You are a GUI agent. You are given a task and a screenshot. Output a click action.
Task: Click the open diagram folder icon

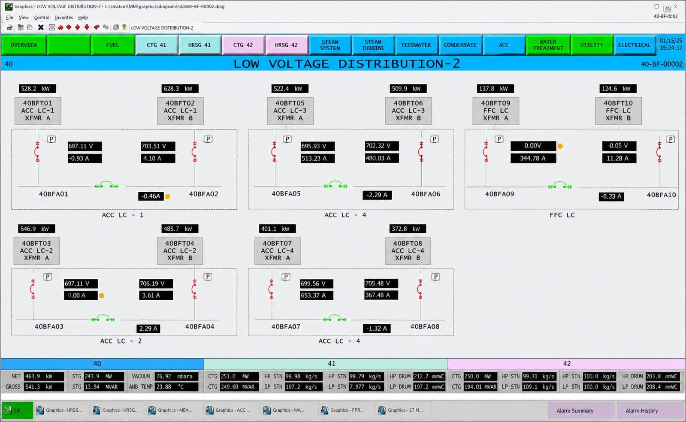point(20,27)
